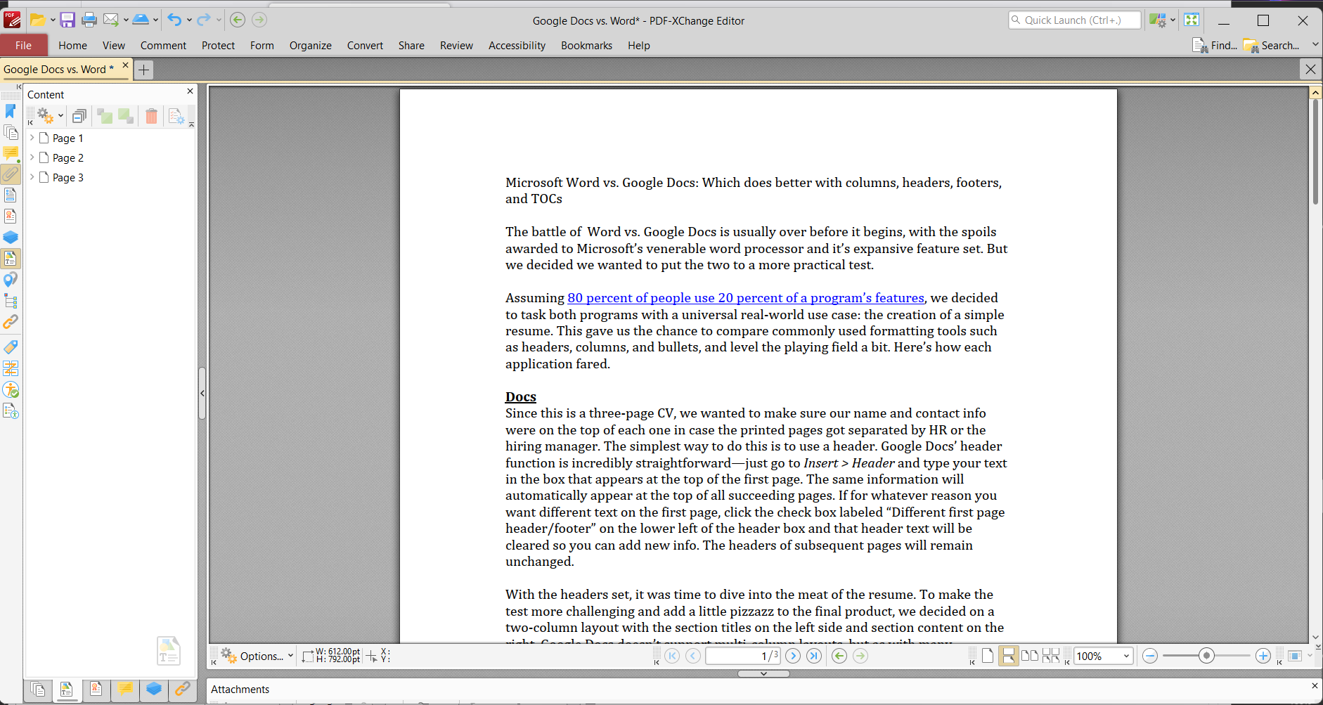Open the Links pane chain icon in sidebar

[11, 322]
